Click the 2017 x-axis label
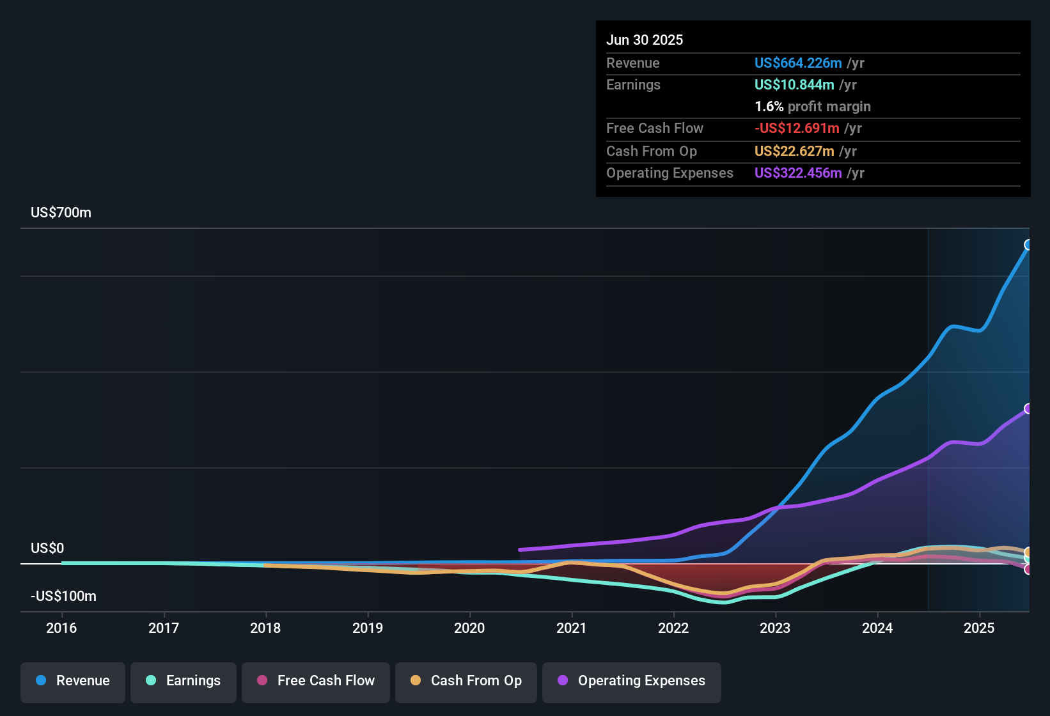 pos(164,628)
